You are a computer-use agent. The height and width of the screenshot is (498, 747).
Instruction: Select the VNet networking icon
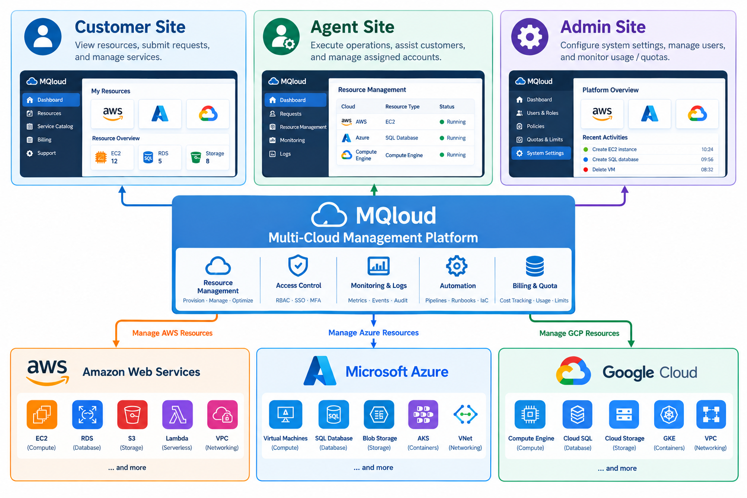point(465,414)
